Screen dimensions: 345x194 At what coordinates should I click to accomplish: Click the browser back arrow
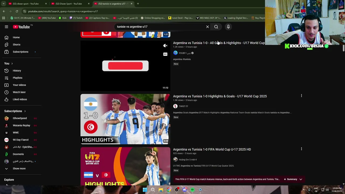pyautogui.click(x=4, y=11)
